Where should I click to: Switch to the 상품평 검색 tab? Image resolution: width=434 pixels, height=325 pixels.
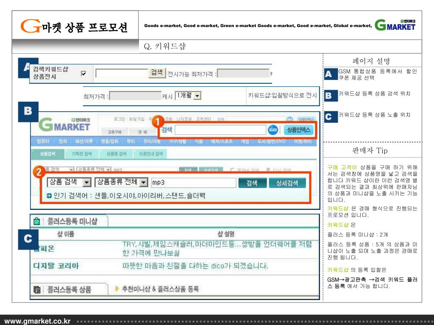116,154
